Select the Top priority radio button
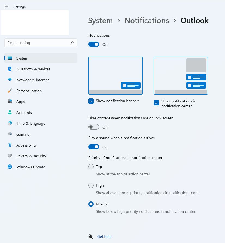Viewport: 225px width, 243px height. pos(91,167)
